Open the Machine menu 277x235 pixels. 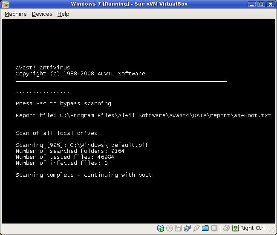[x=15, y=14]
